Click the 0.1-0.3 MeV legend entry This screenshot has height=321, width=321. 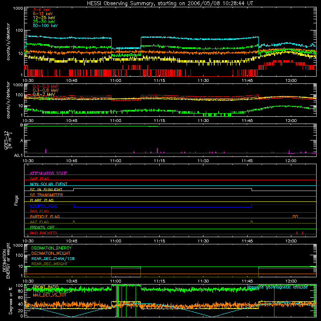pos(46,86)
